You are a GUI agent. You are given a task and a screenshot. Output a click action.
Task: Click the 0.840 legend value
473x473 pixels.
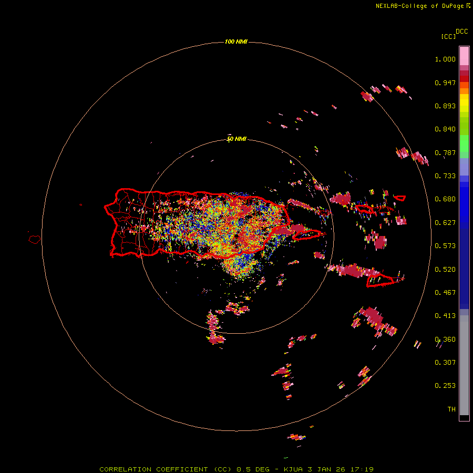445,129
